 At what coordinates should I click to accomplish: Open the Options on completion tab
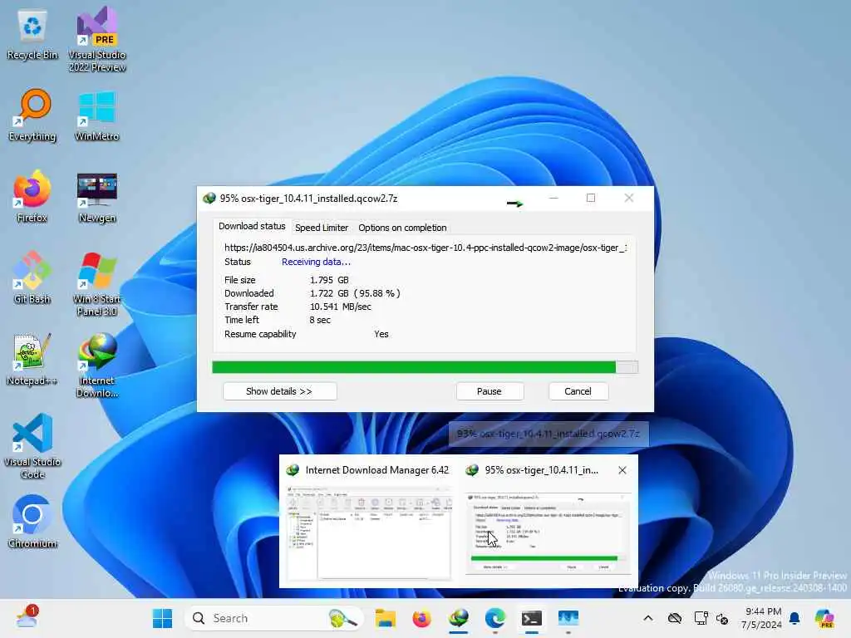point(402,228)
